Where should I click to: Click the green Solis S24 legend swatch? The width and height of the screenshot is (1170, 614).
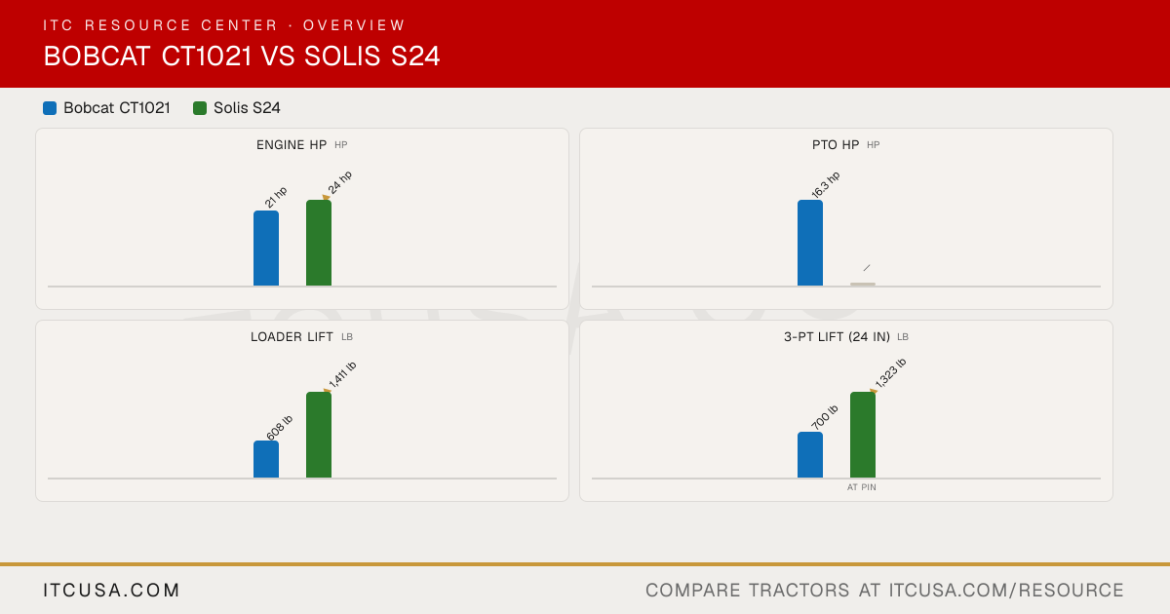[200, 108]
